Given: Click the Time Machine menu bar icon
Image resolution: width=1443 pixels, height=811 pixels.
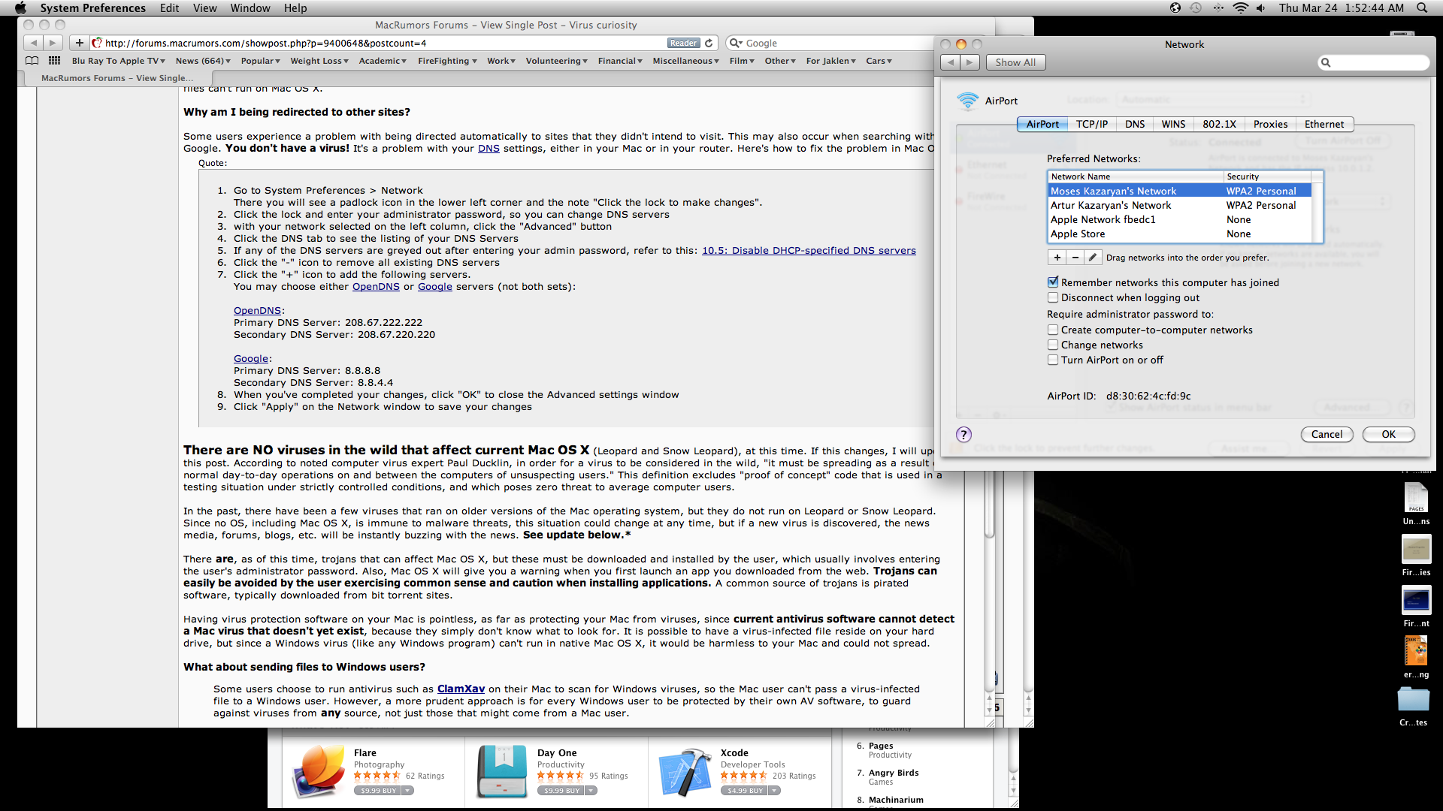Looking at the screenshot, I should tap(1196, 8).
